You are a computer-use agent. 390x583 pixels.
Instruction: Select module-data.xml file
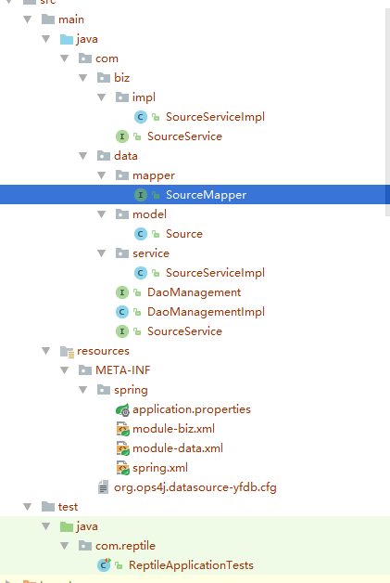(x=178, y=448)
